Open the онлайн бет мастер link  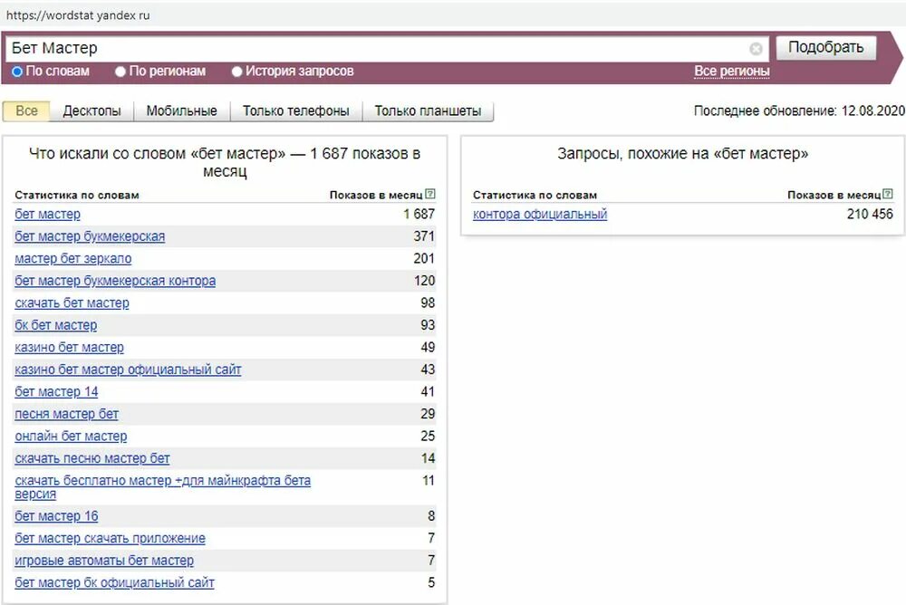[71, 437]
